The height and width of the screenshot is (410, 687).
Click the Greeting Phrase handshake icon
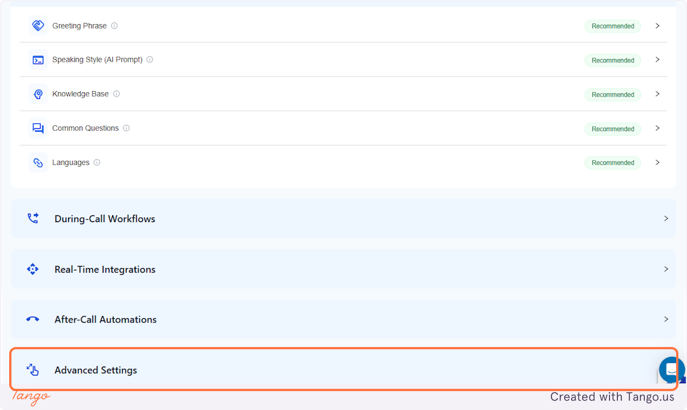pos(38,26)
